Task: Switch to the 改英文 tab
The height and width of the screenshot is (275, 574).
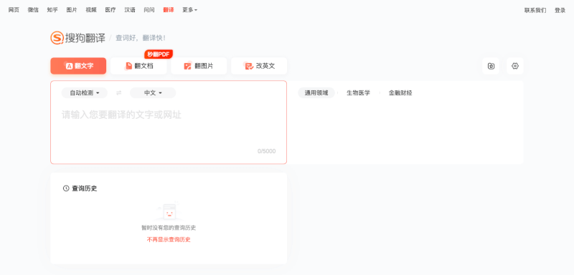Action: point(259,66)
